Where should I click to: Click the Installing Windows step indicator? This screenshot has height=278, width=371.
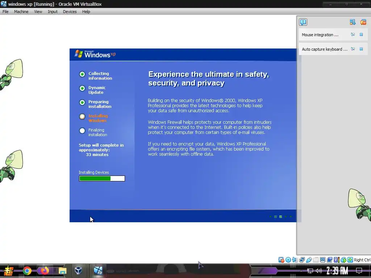[82, 117]
